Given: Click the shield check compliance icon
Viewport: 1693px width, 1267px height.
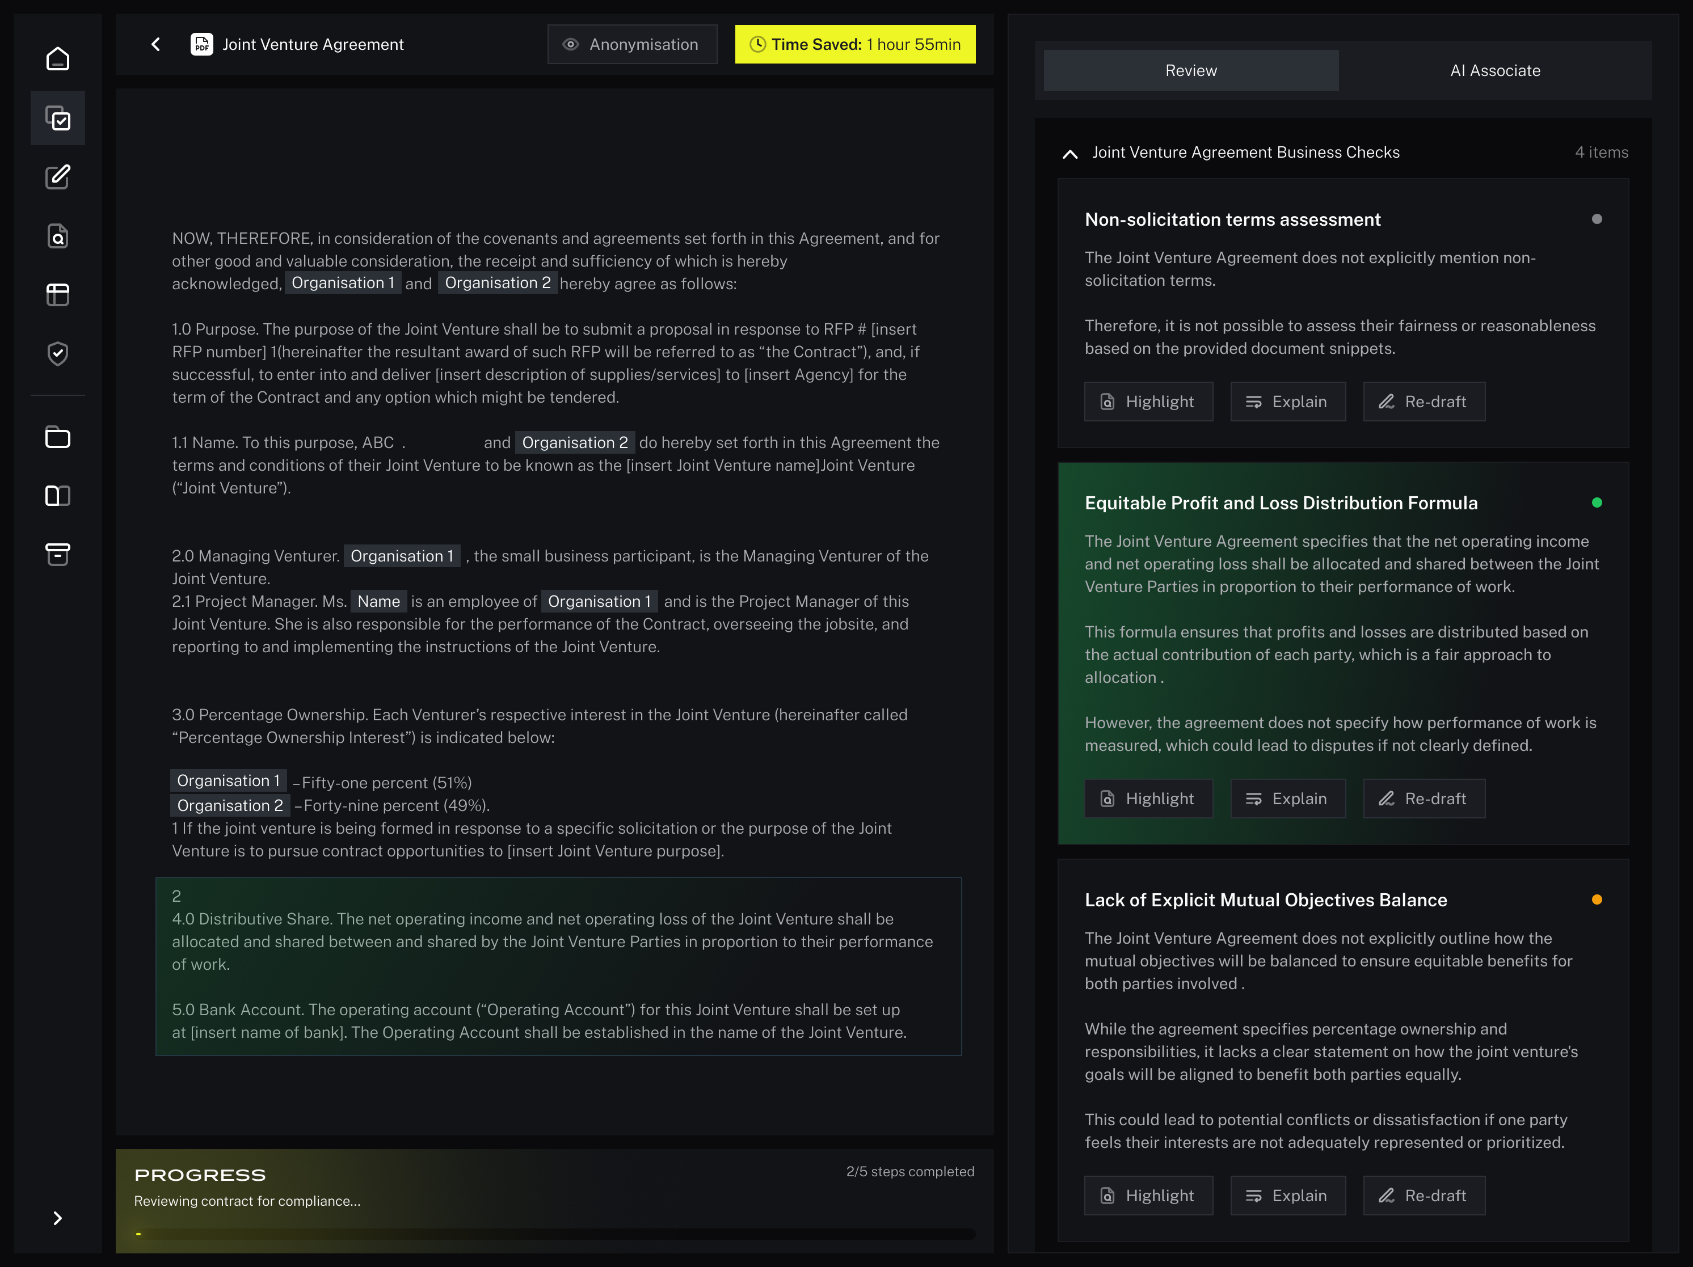Looking at the screenshot, I should 57,353.
